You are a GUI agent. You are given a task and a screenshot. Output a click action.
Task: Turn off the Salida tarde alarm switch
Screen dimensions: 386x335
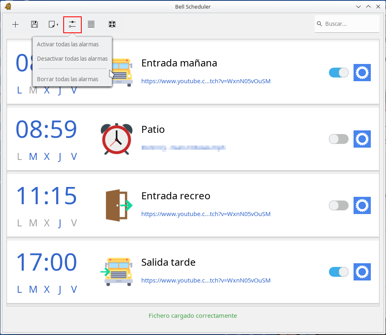tap(338, 272)
